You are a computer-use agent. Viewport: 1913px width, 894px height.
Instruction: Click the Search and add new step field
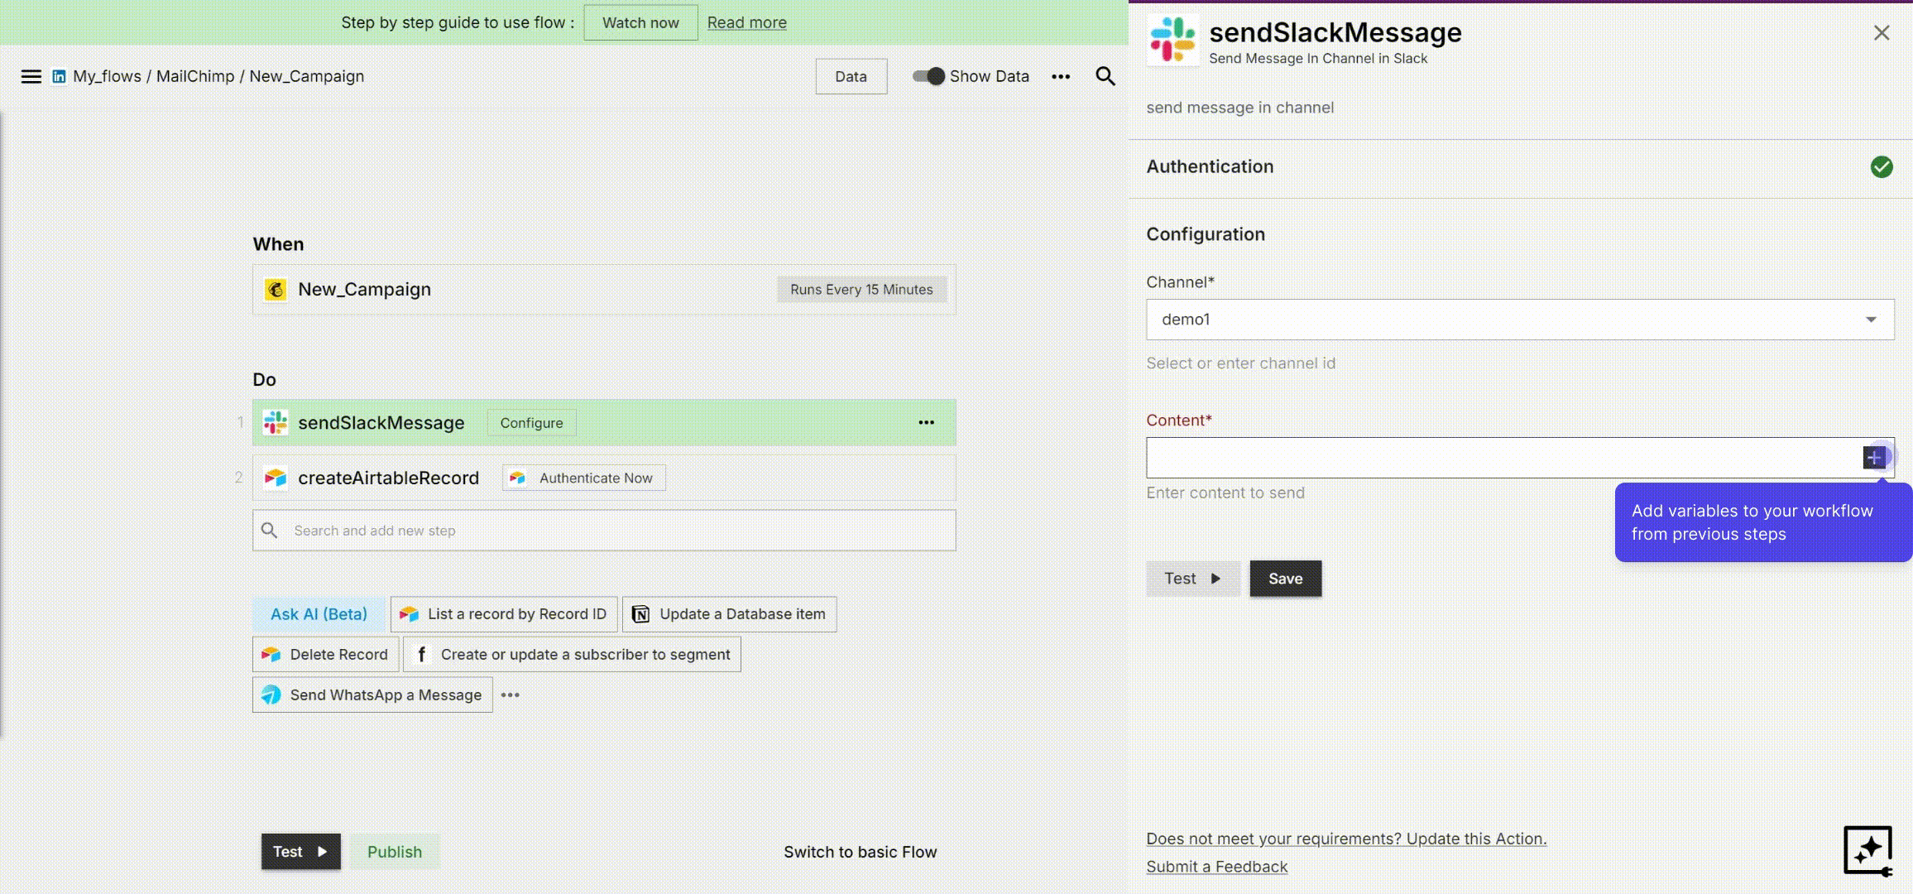click(604, 531)
